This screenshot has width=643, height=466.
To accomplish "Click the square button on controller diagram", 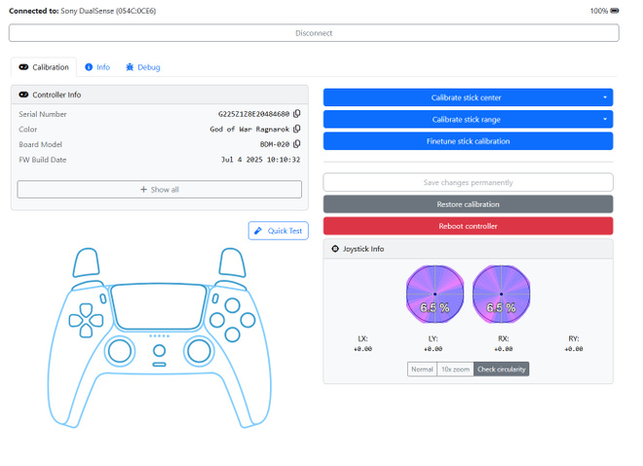I will (217, 320).
